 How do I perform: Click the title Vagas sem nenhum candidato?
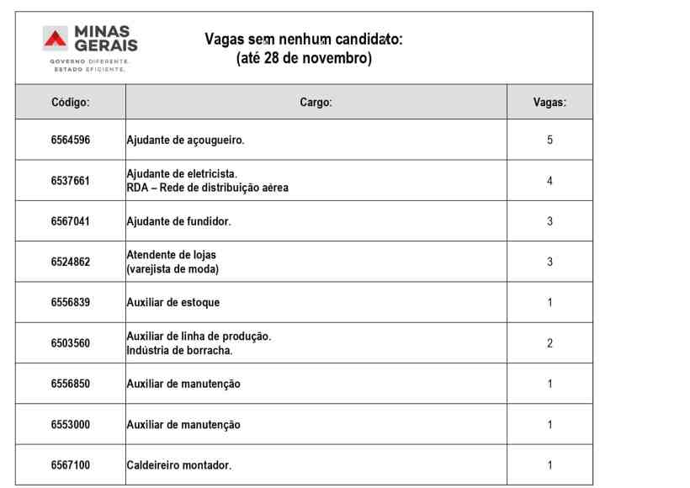click(304, 40)
